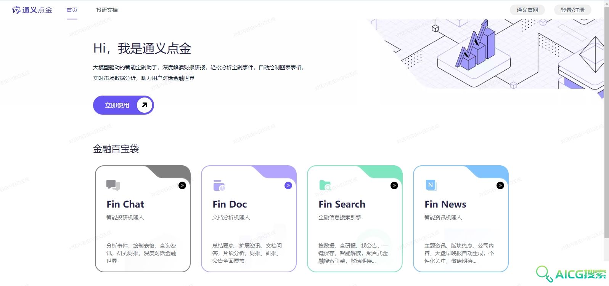Click the 立即使用 button
Image resolution: width=609 pixels, height=286 pixels.
(x=124, y=105)
